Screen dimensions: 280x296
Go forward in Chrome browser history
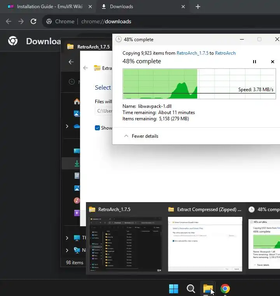(21, 21)
